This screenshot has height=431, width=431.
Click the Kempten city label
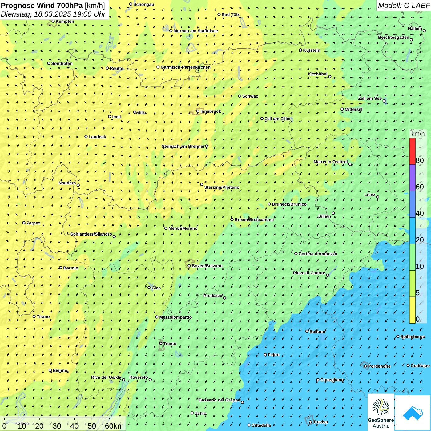click(65, 21)
